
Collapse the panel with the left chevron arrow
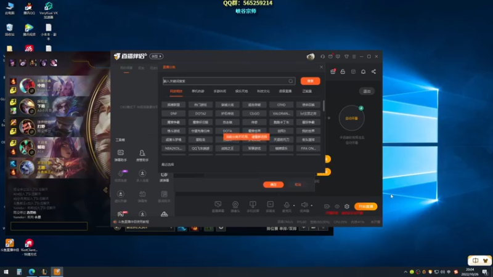[105, 190]
